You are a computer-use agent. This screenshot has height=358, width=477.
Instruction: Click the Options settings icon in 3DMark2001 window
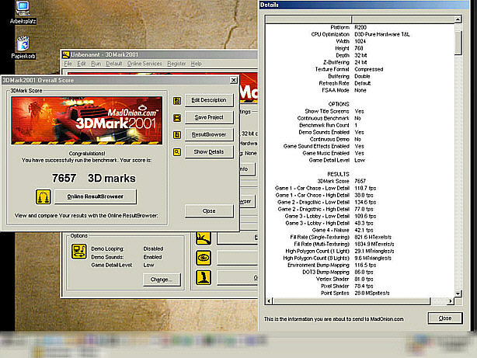click(79, 252)
